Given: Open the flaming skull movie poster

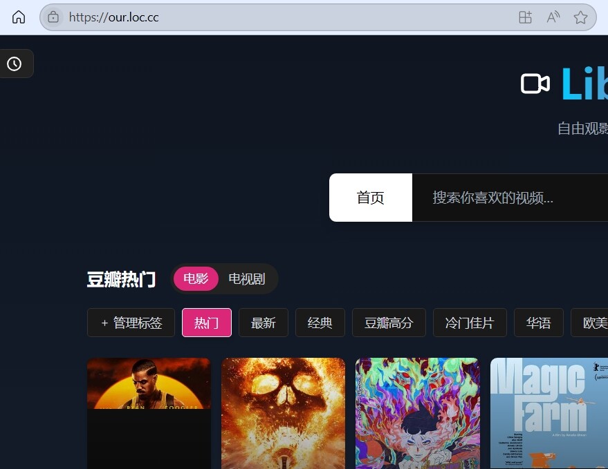Looking at the screenshot, I should pos(283,413).
